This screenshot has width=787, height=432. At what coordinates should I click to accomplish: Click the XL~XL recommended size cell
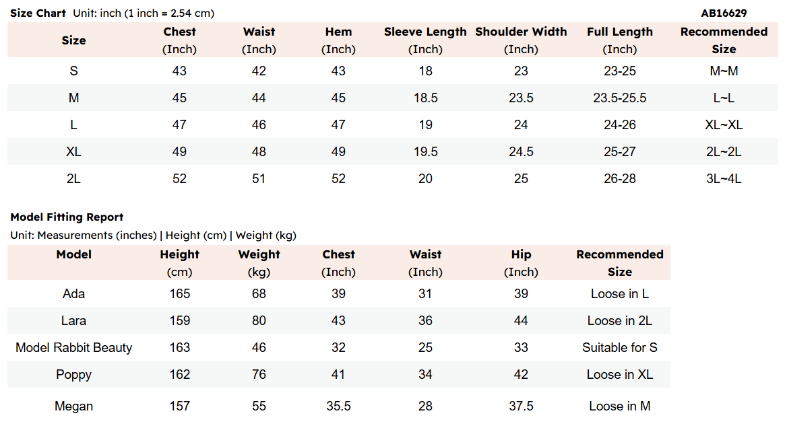[724, 124]
